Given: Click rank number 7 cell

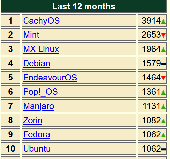Looking at the screenshot, I should (10, 106).
